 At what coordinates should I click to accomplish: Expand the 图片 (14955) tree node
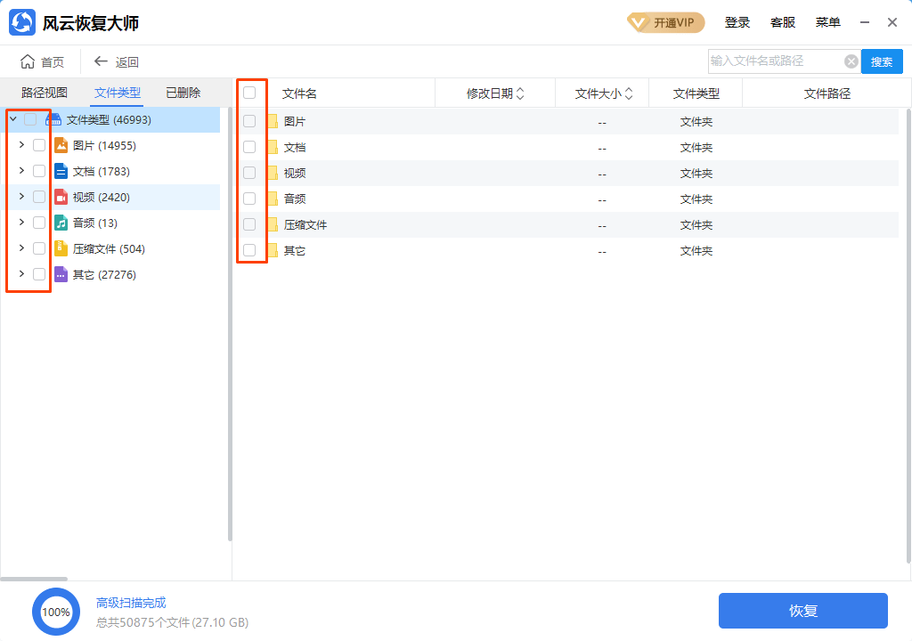[x=21, y=145]
